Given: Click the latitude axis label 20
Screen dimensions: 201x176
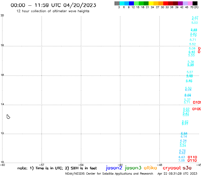Looking at the screenshot, I should 2,15.
